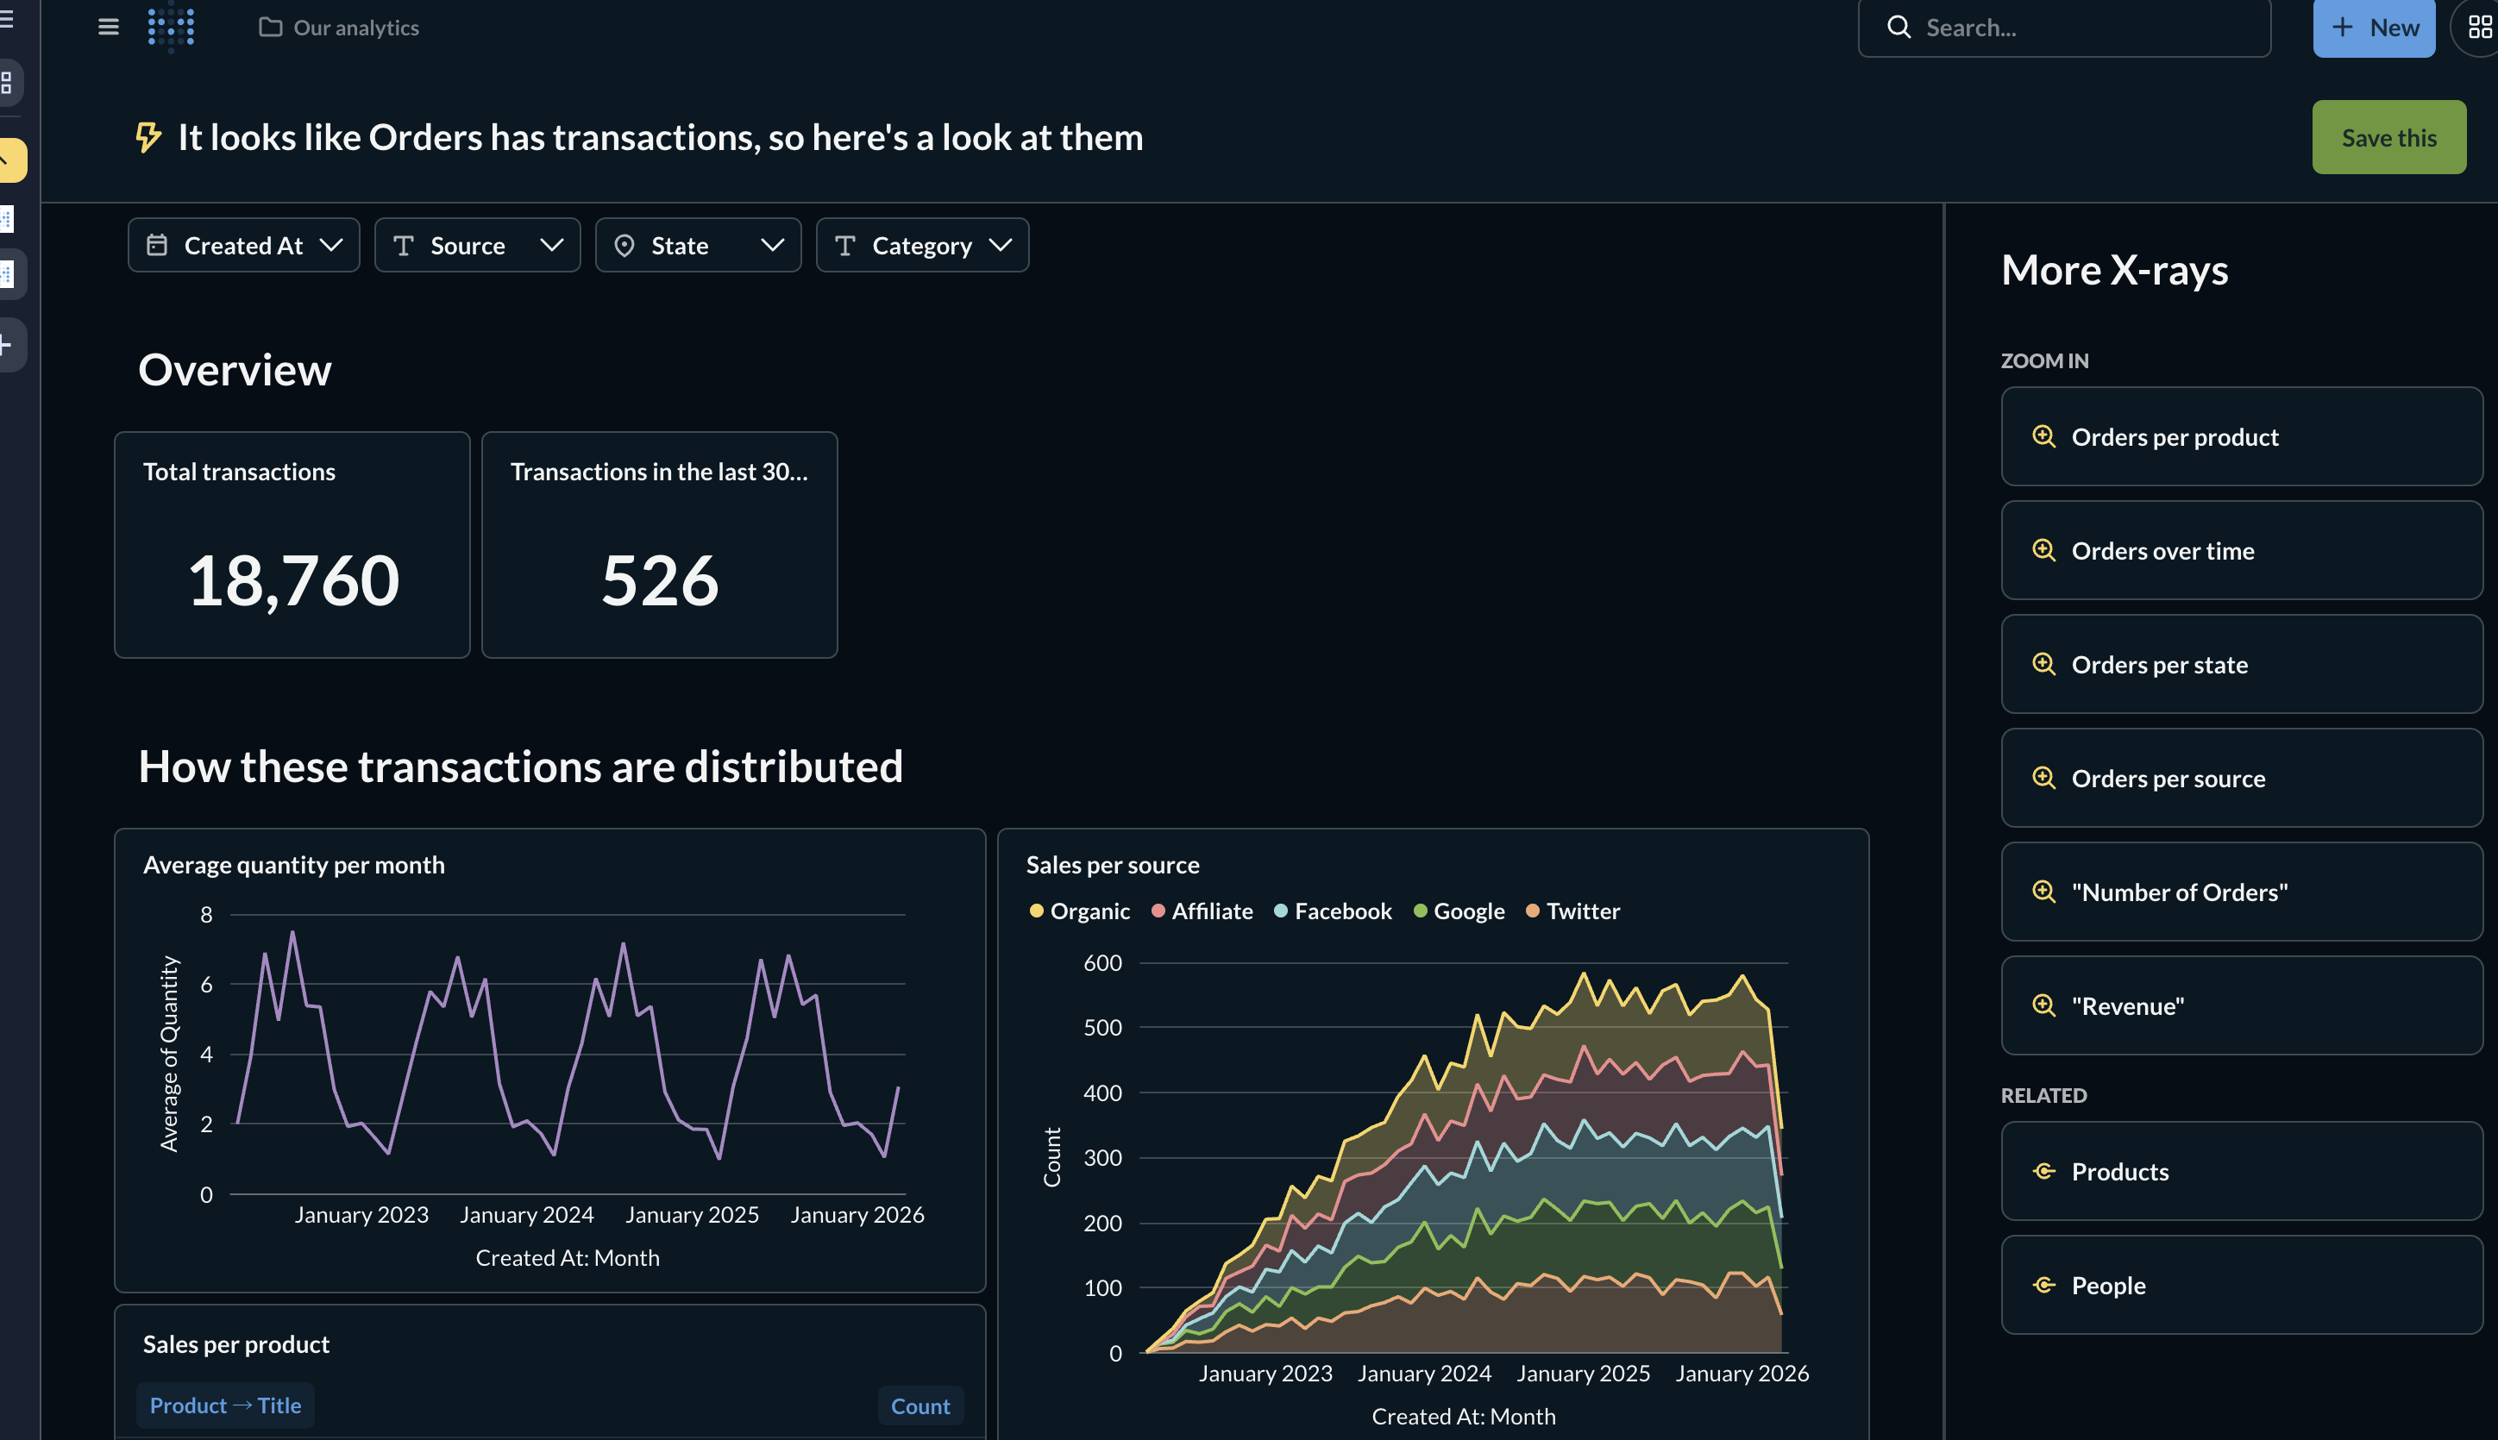This screenshot has width=2498, height=1440.
Task: Click the location pin icon in State
Action: pyautogui.click(x=624, y=245)
